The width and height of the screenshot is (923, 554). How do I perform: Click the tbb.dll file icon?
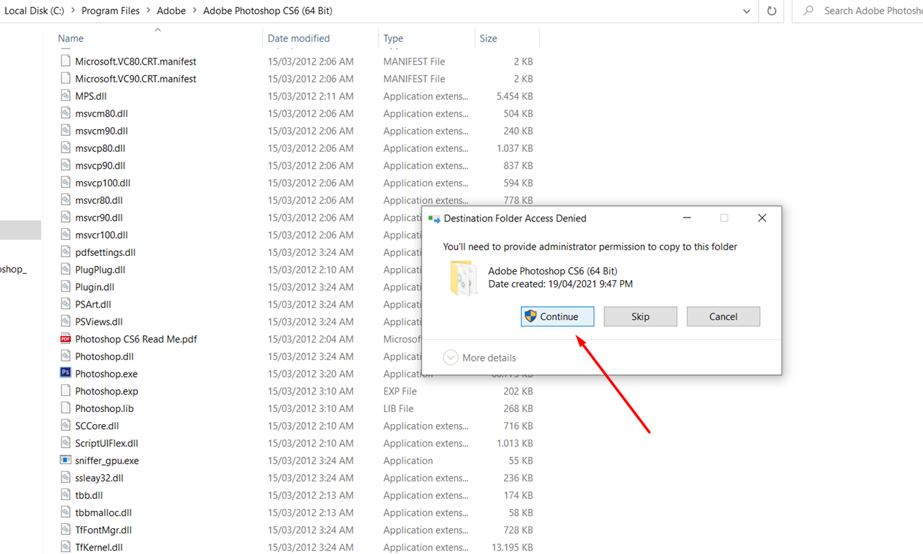pos(65,495)
